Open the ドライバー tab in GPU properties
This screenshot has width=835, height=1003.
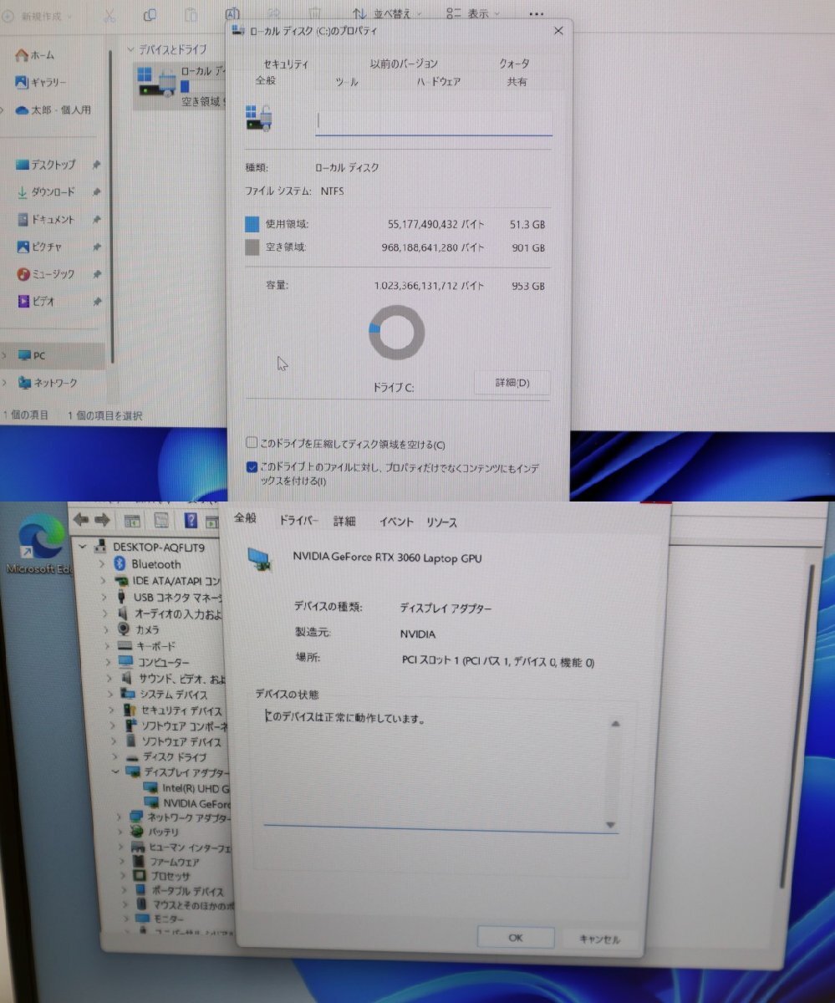(298, 521)
